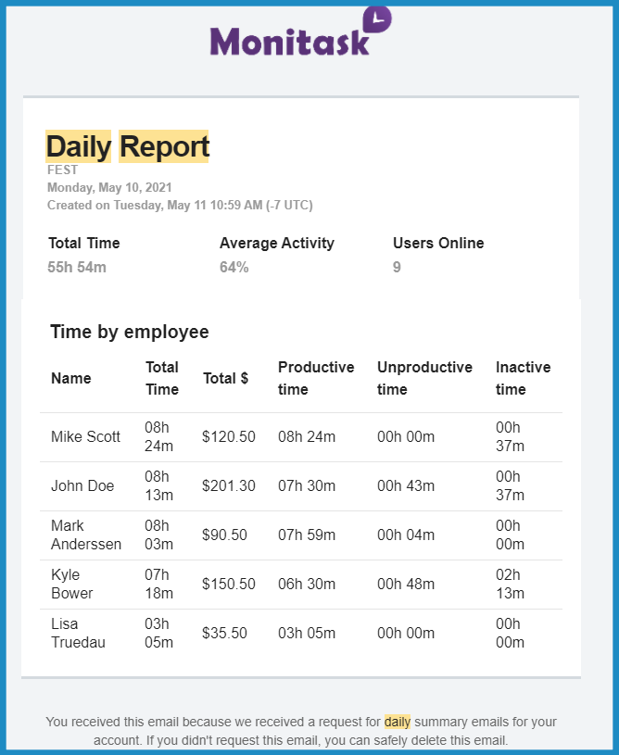Select Mark Anderssen employee name
This screenshot has height=755, width=619.
click(x=86, y=535)
